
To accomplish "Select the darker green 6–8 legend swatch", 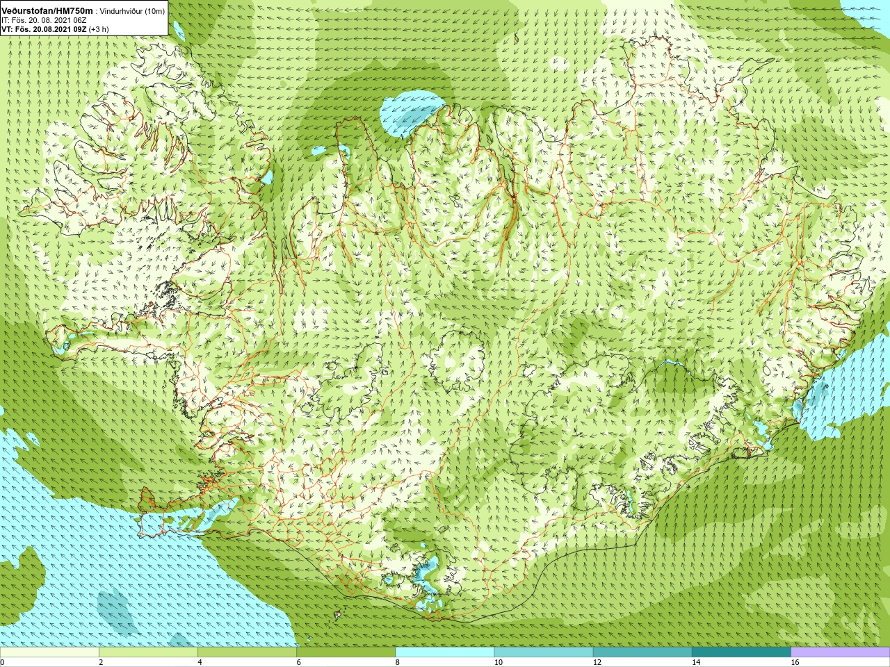I will click(x=346, y=652).
